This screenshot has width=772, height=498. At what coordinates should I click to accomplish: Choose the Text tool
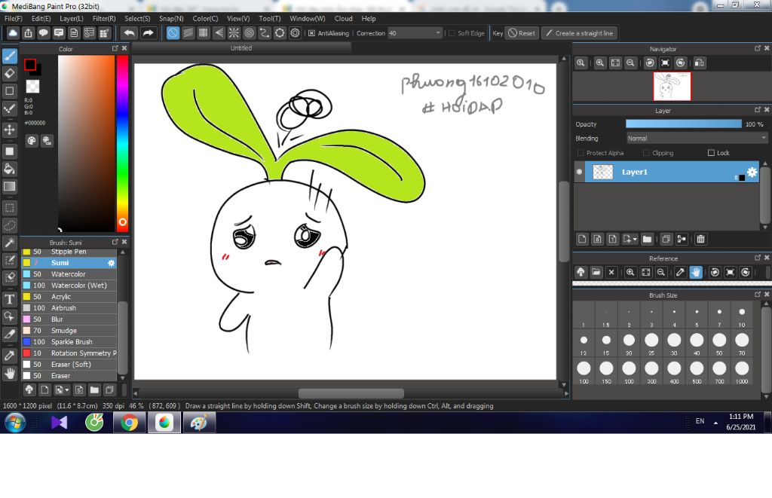point(10,299)
